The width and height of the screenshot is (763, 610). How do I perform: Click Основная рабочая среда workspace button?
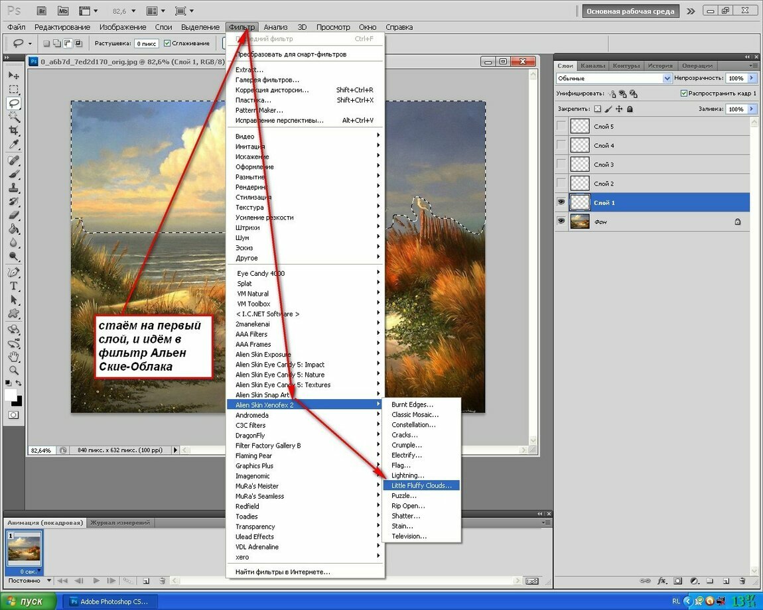pyautogui.click(x=630, y=11)
